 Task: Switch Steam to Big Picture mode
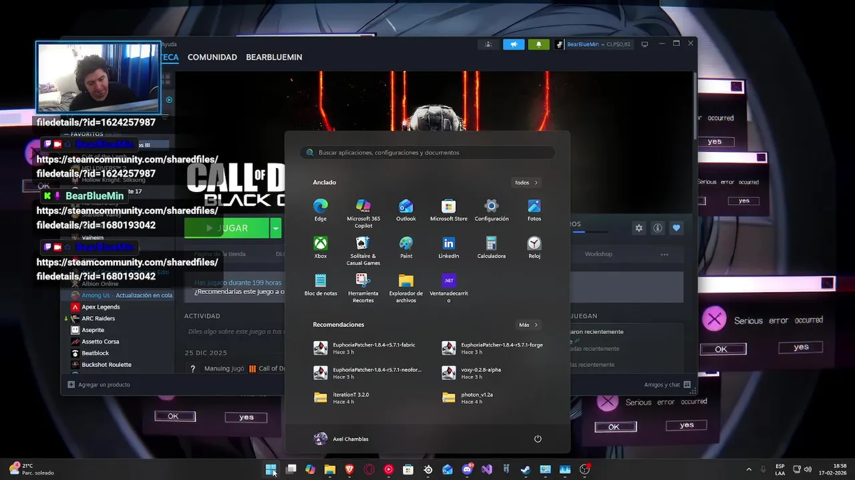(645, 44)
